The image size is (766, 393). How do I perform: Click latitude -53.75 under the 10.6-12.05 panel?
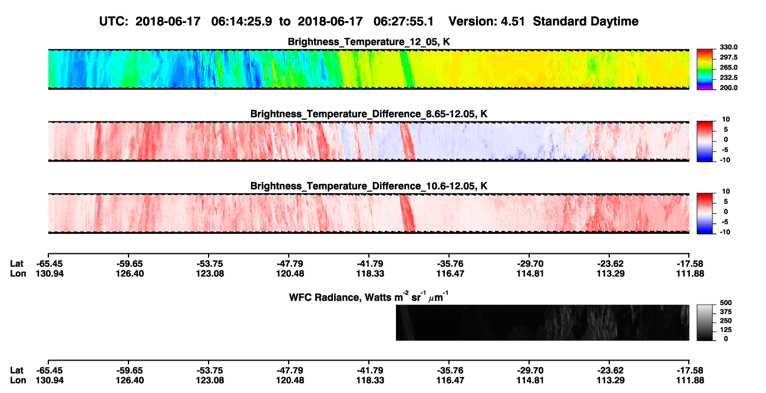tap(209, 263)
